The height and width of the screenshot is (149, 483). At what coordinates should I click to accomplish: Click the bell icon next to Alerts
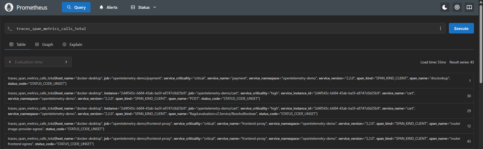click(x=101, y=7)
